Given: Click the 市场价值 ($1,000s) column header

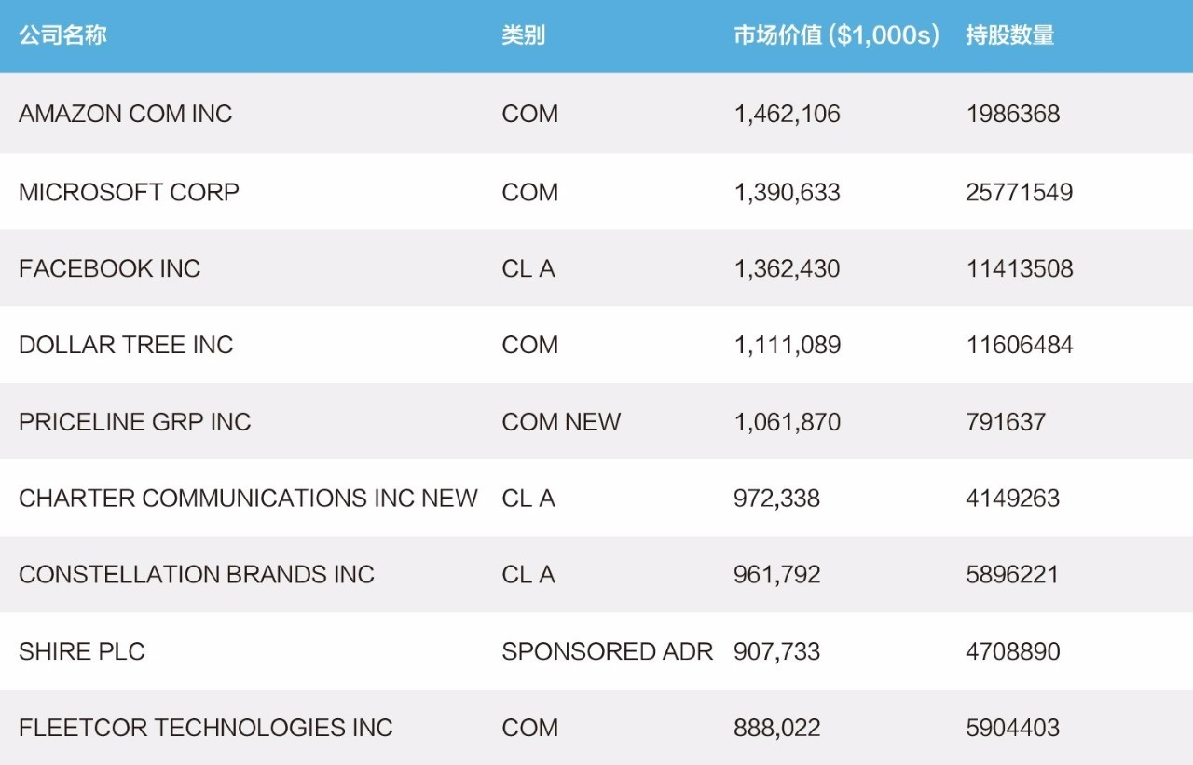Looking at the screenshot, I should pos(836,36).
